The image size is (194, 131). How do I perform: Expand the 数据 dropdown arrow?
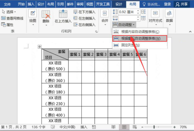170,25
